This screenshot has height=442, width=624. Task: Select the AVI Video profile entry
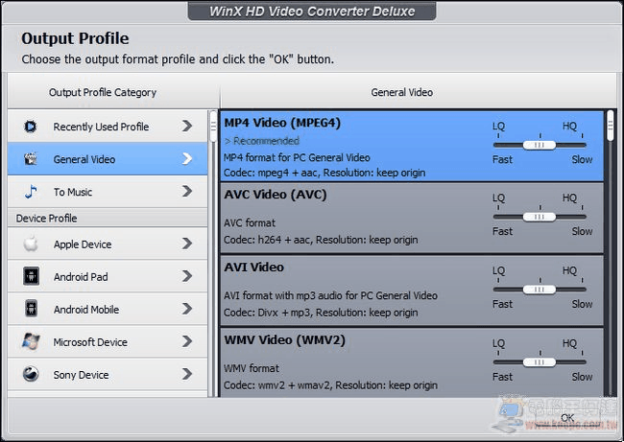tap(412, 291)
